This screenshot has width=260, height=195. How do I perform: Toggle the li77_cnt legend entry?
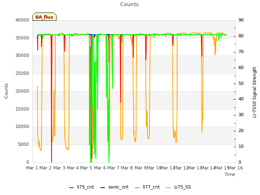(x=147, y=187)
